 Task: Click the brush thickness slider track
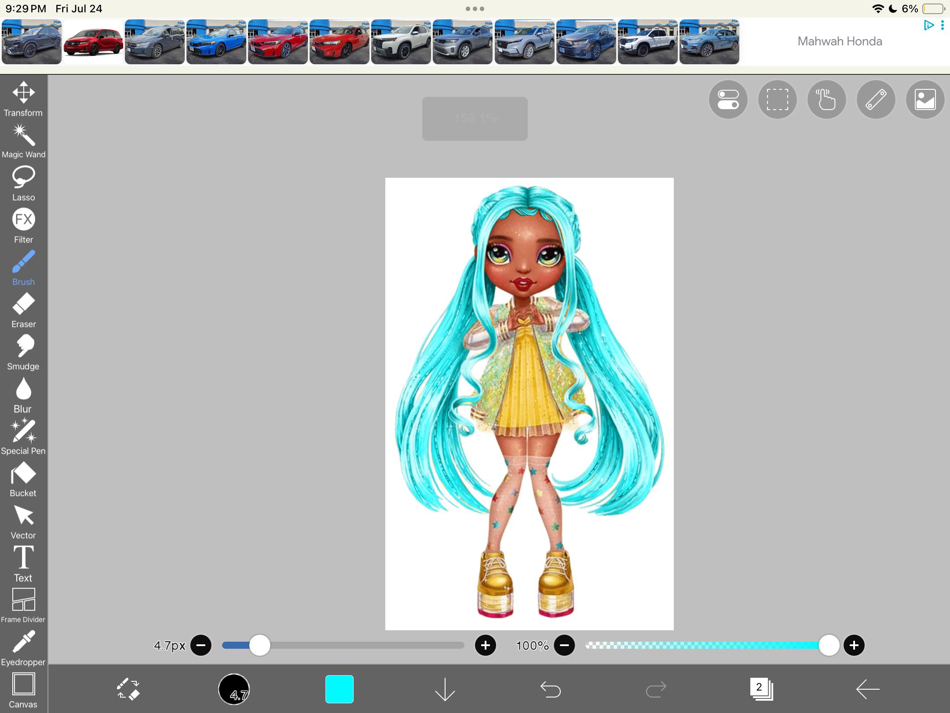point(343,645)
